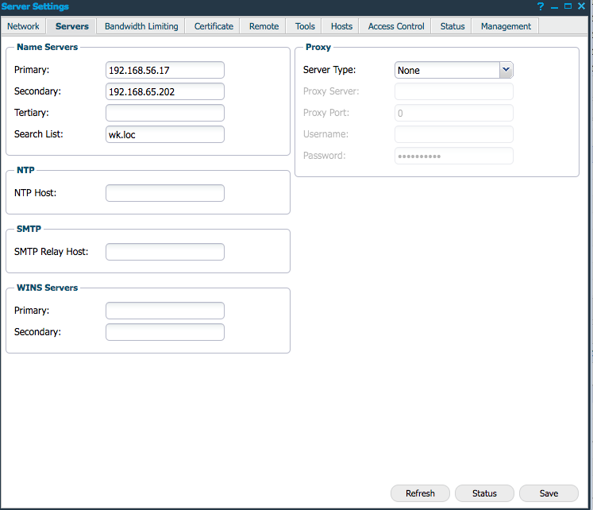Image resolution: width=593 pixels, height=510 pixels.
Task: Click the Tertiary name server field
Action: tap(165, 113)
